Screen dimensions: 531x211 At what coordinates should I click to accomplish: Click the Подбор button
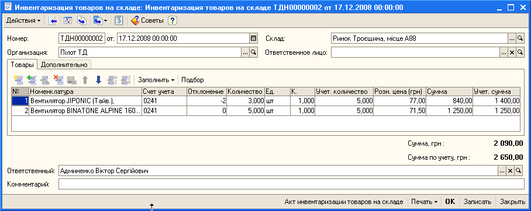[192, 80]
